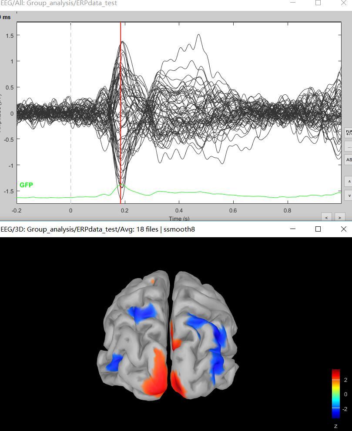The width and height of the screenshot is (352, 431).
Task: Click the colorbar in 3D window
Action: (x=336, y=394)
